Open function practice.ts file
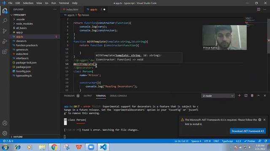This screenshot has height=151, width=270. (x=27, y=45)
